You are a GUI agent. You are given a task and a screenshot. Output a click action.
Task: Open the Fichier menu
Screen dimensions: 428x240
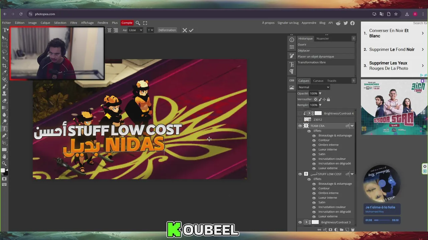coord(6,23)
